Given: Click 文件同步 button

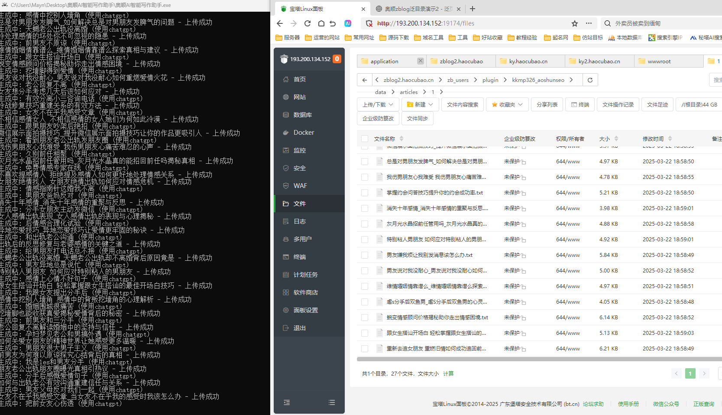Looking at the screenshot, I should (418, 118).
